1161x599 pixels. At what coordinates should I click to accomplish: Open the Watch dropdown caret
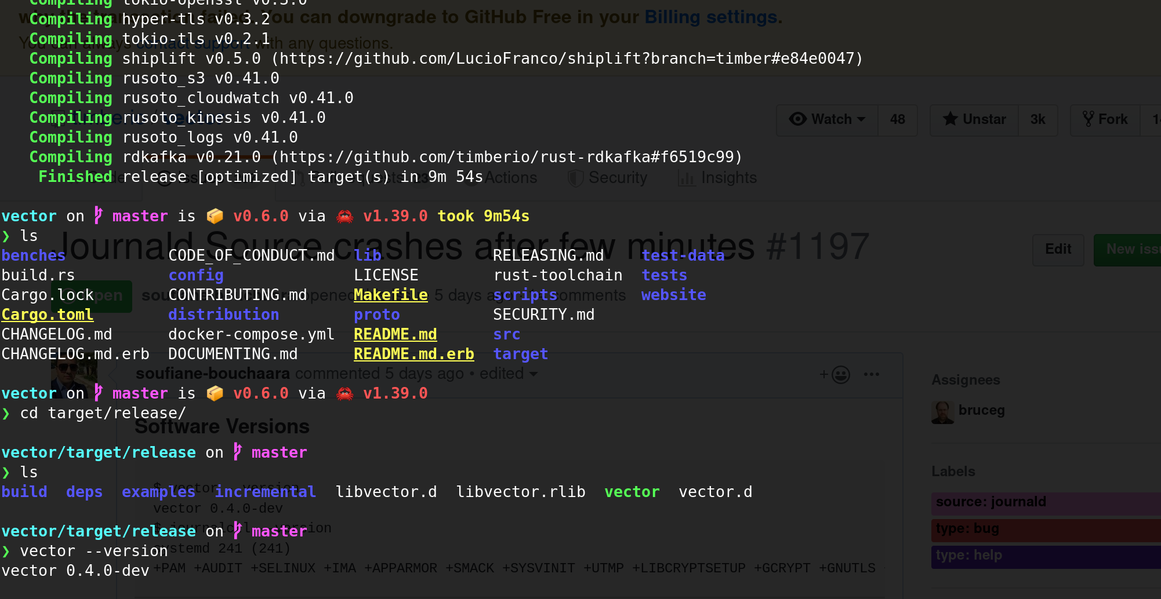point(861,119)
